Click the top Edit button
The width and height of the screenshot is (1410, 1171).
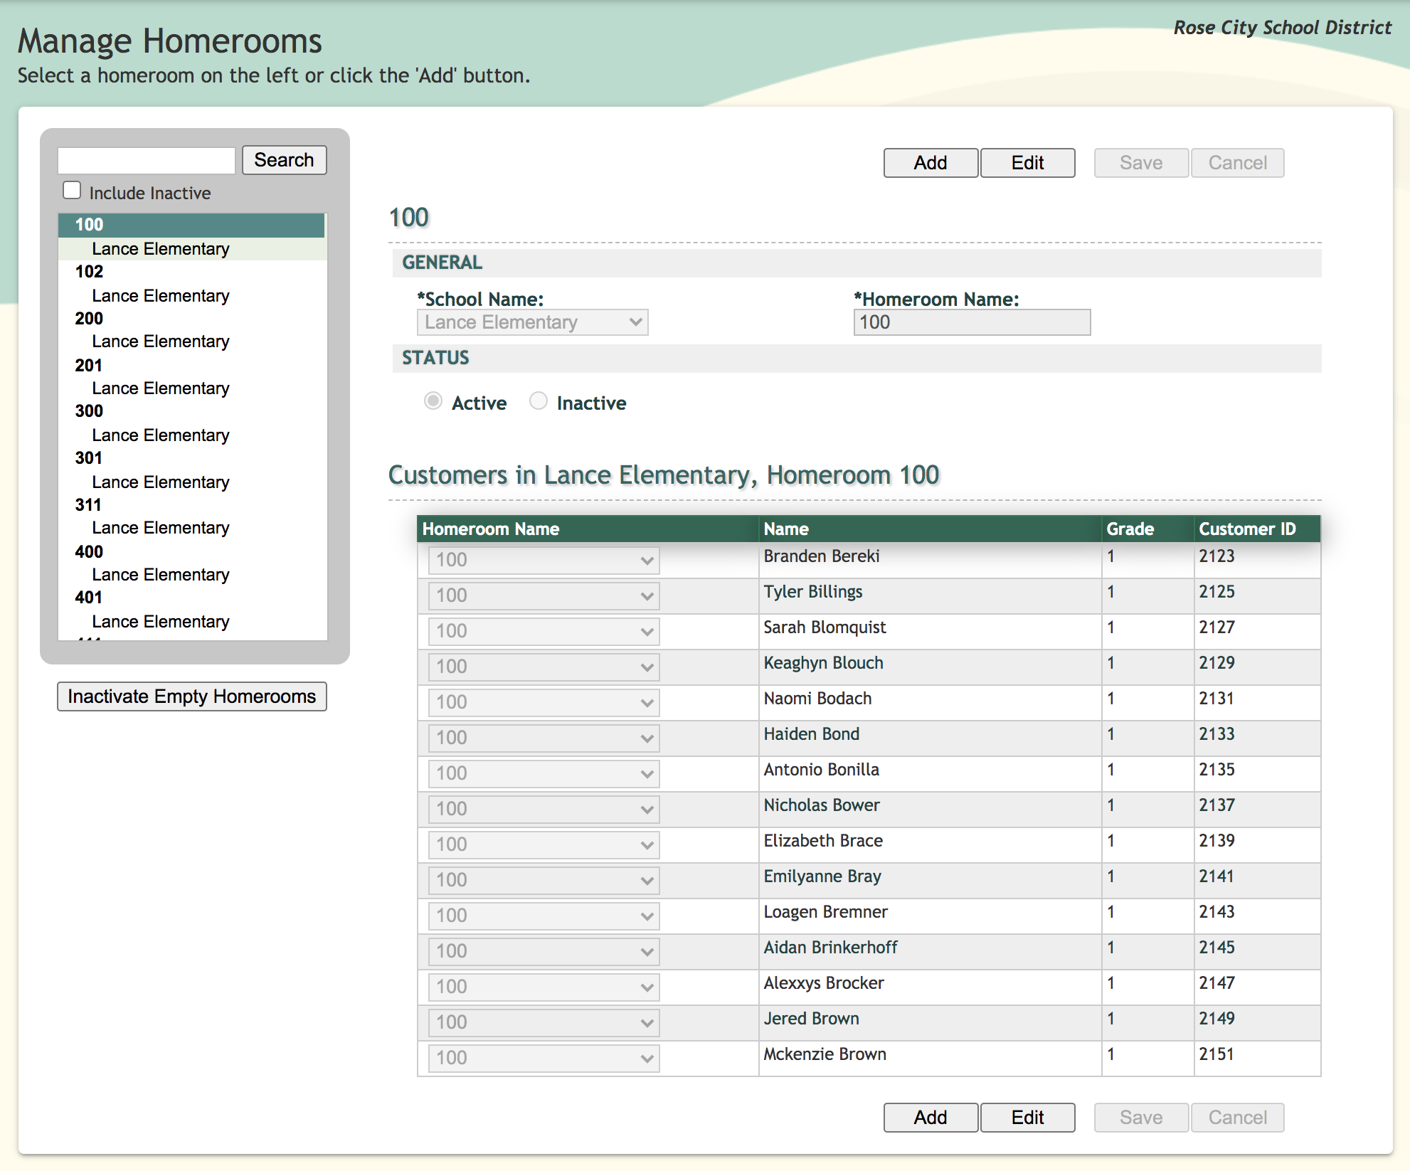tap(1027, 163)
